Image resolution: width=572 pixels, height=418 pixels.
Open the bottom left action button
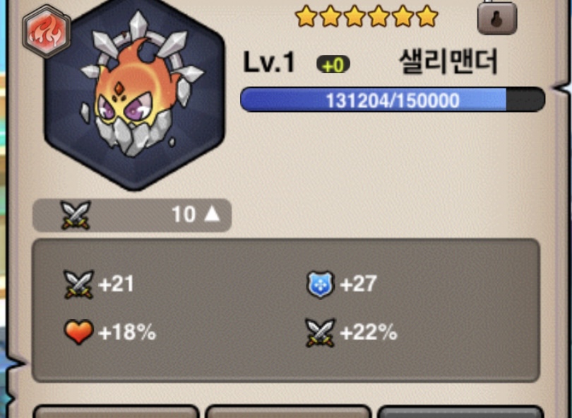coord(116,412)
